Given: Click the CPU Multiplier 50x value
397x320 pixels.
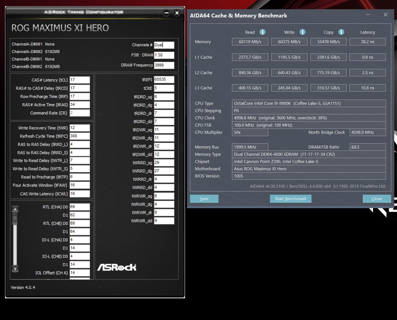Looking at the screenshot, I should (250, 132).
